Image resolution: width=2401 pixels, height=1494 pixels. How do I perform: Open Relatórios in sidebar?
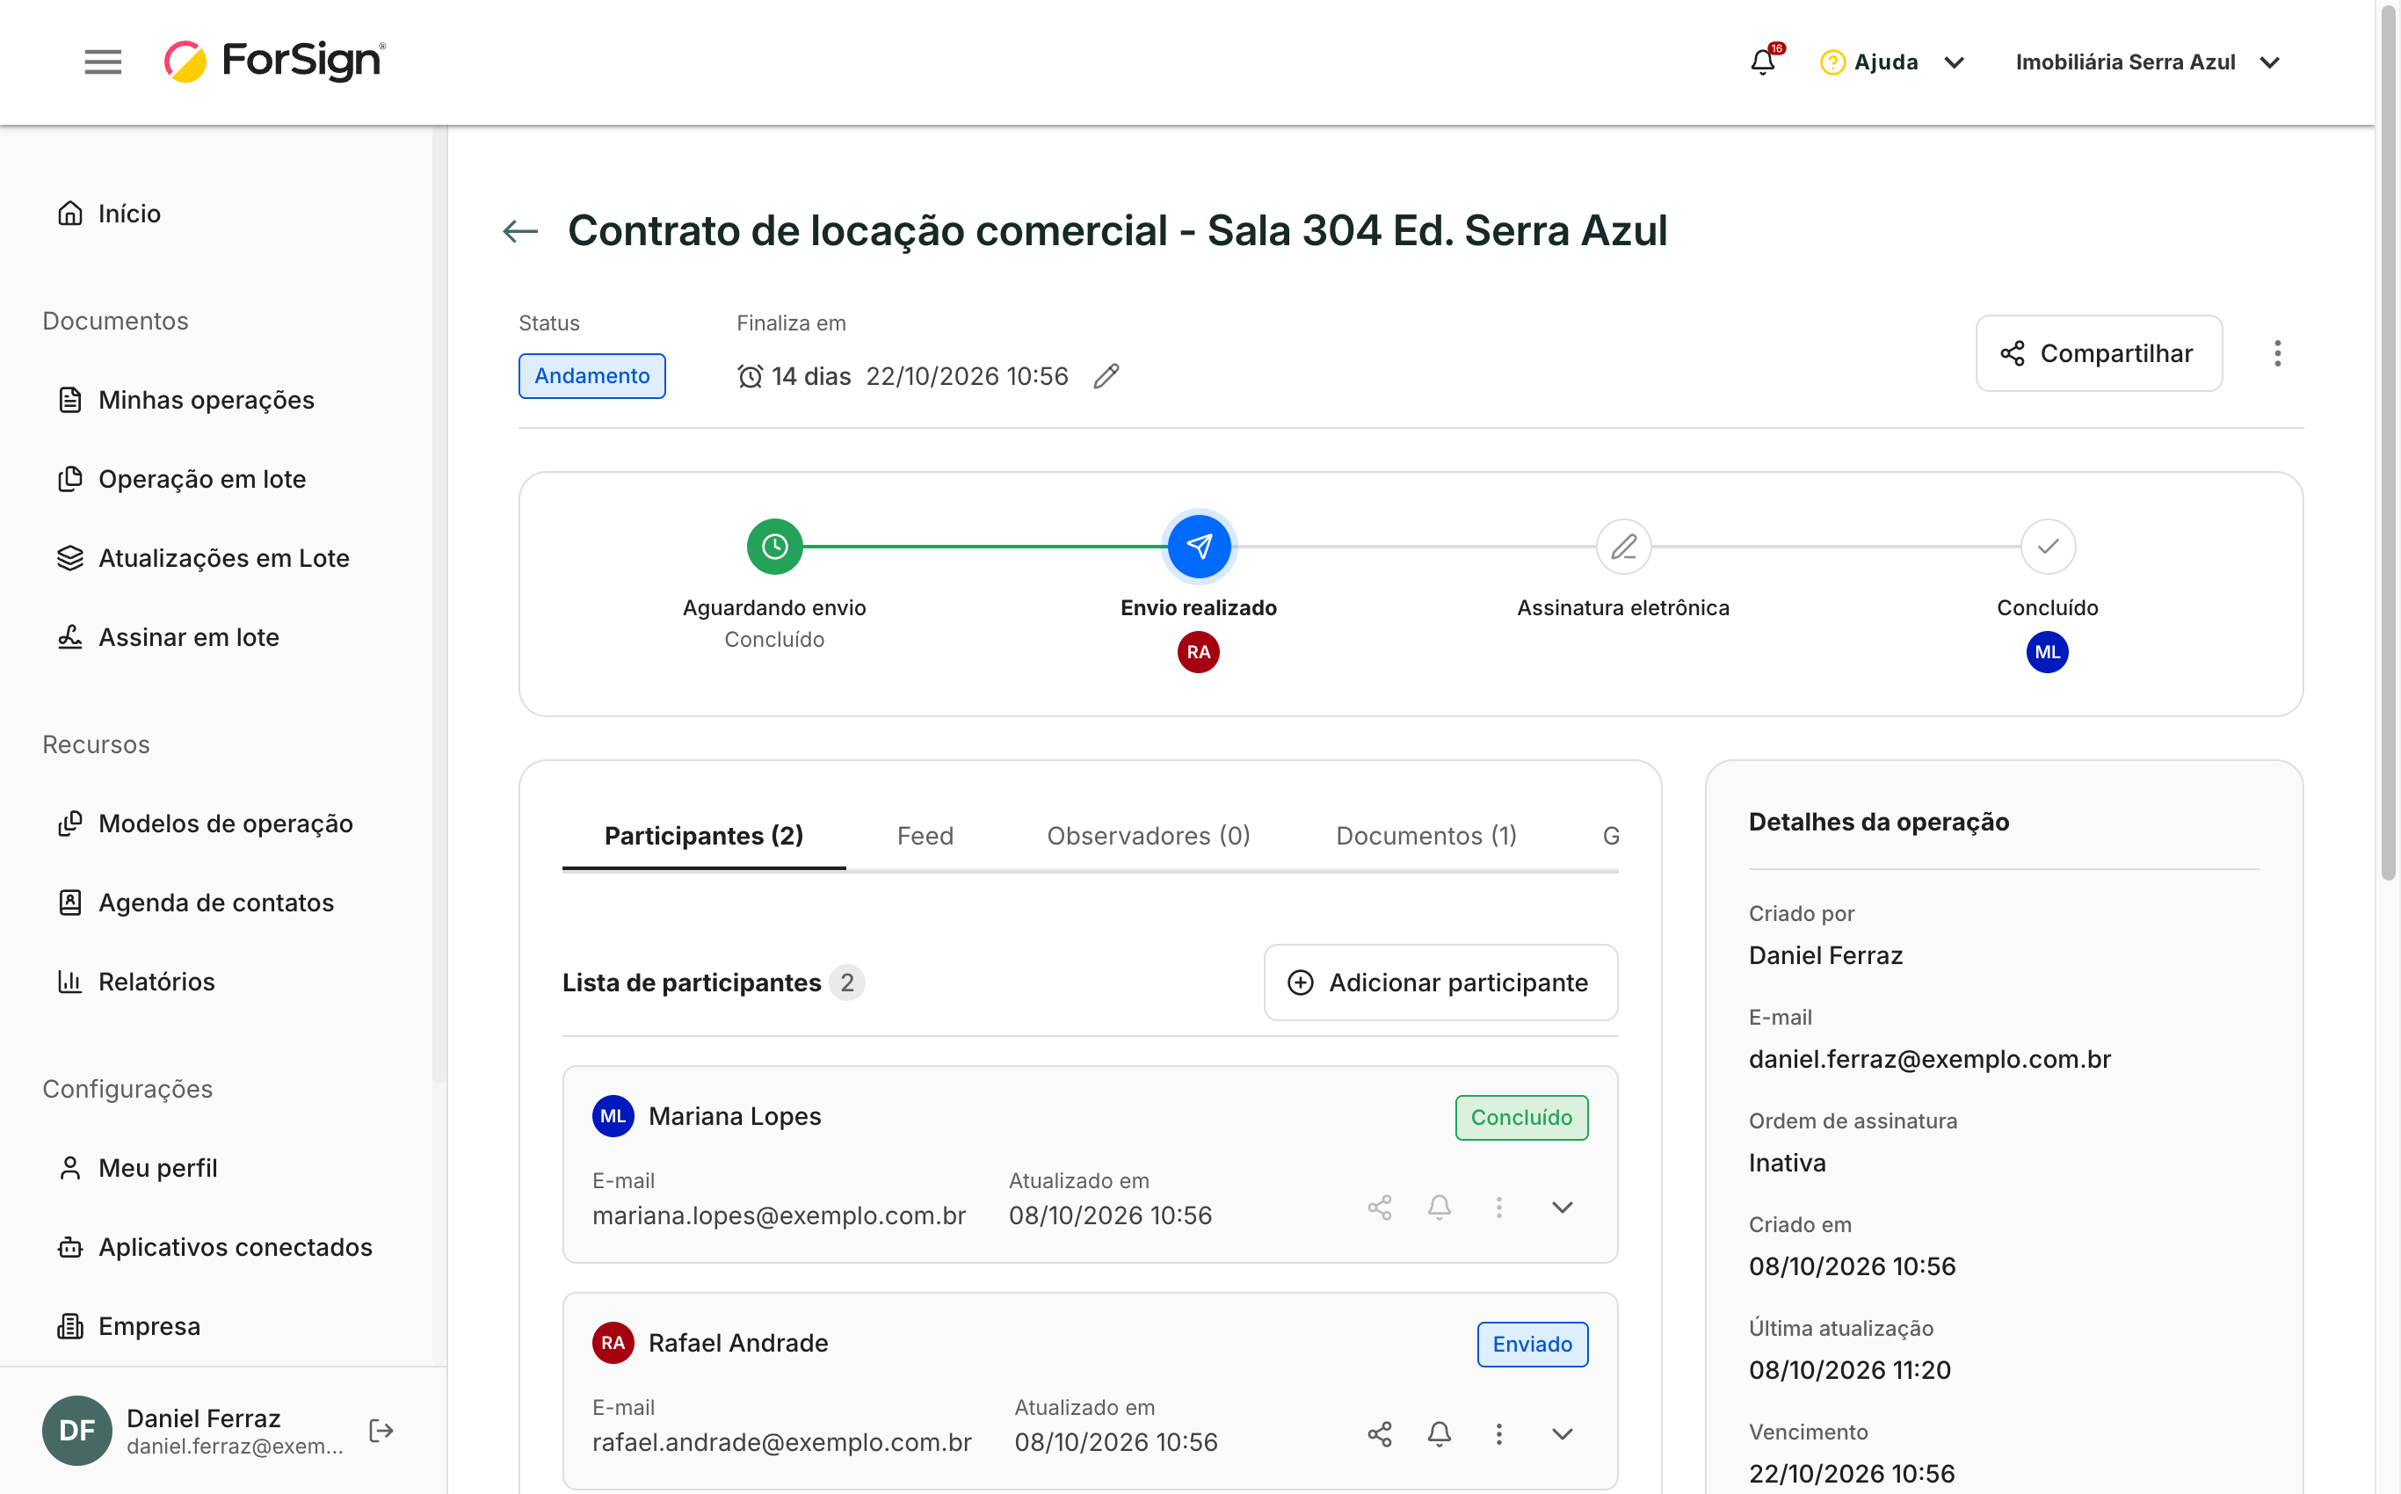pyautogui.click(x=136, y=981)
